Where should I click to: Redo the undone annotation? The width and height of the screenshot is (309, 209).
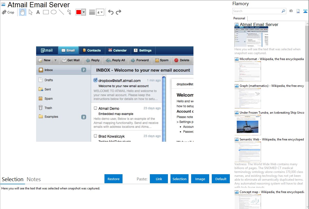point(118,12)
